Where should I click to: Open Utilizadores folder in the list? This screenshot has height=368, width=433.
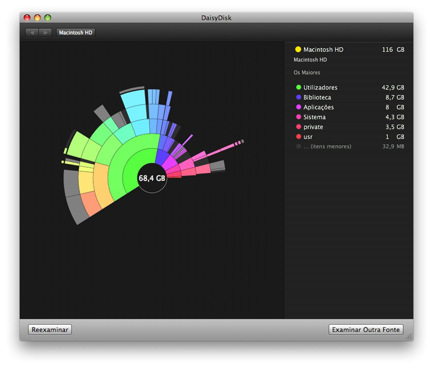350,87
